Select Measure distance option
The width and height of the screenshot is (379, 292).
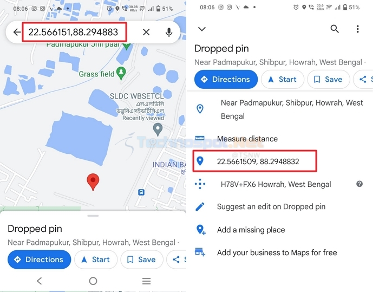tap(247, 139)
